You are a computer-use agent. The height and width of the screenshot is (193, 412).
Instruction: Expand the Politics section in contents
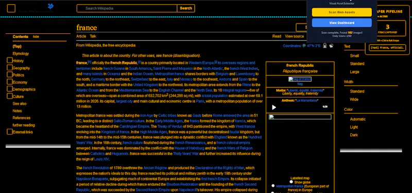tap(10, 74)
